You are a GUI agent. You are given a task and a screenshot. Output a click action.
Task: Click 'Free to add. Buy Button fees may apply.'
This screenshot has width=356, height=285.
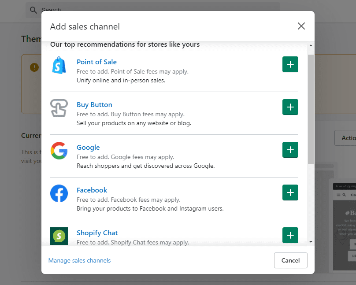click(x=130, y=115)
